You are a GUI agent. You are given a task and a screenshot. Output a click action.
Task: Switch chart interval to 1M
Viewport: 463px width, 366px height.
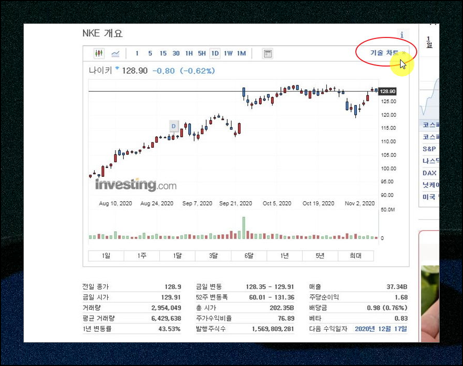pyautogui.click(x=241, y=54)
